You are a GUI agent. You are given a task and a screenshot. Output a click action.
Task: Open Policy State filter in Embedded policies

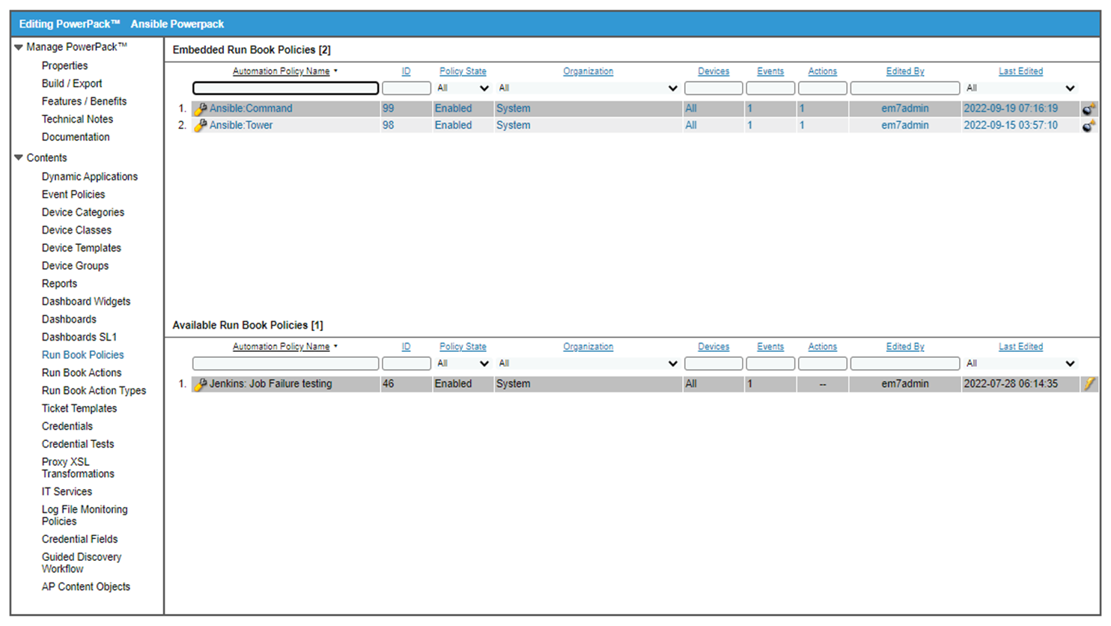tap(463, 88)
